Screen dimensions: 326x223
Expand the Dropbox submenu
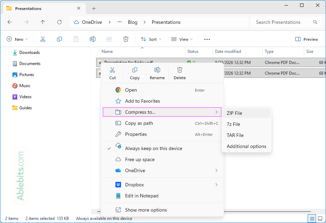(x=162, y=185)
